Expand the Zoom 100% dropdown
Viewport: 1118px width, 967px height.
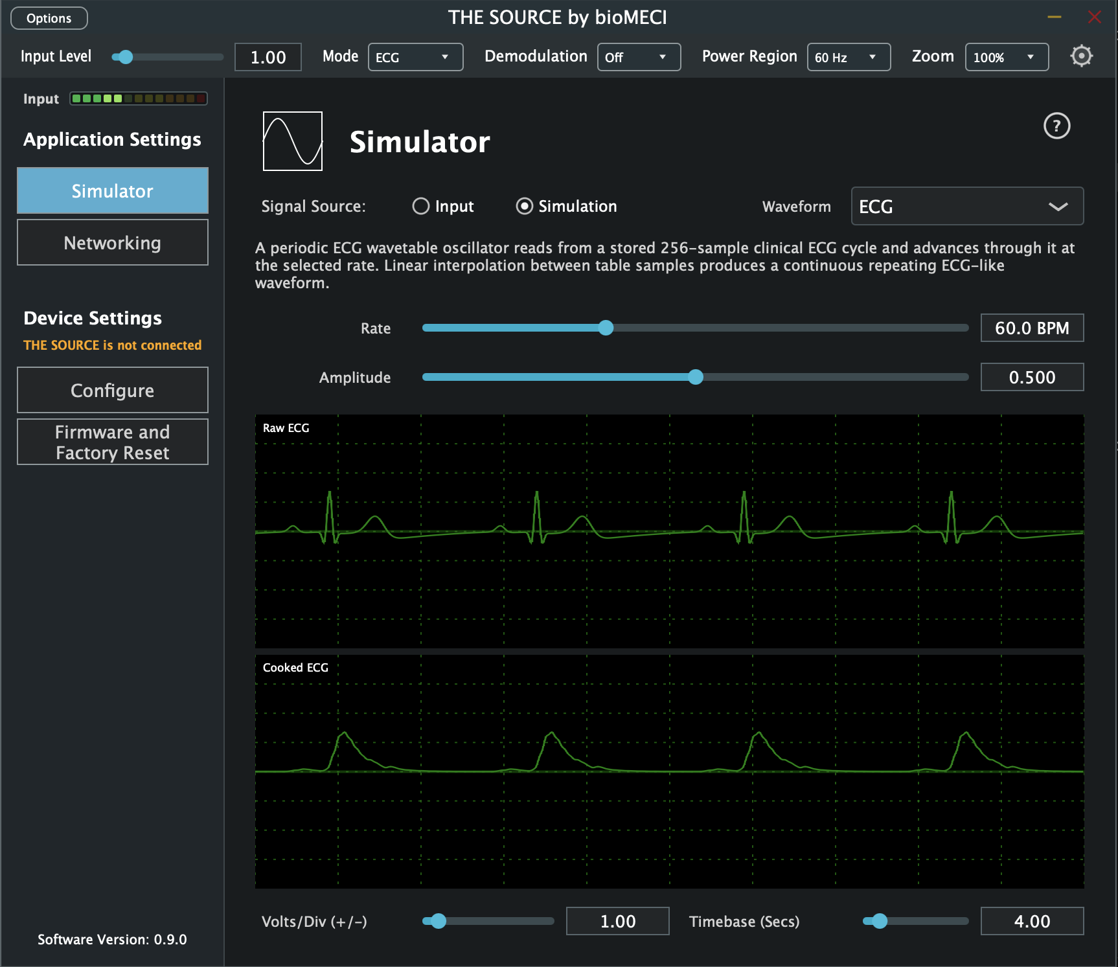tap(1007, 57)
